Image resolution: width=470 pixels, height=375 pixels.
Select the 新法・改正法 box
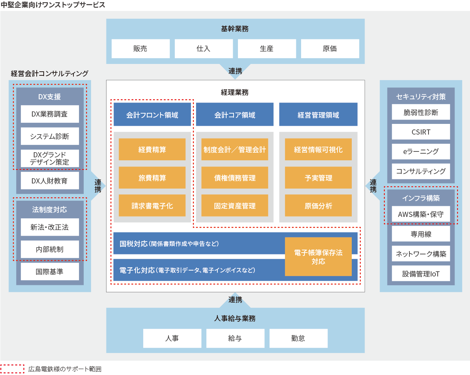(x=50, y=227)
